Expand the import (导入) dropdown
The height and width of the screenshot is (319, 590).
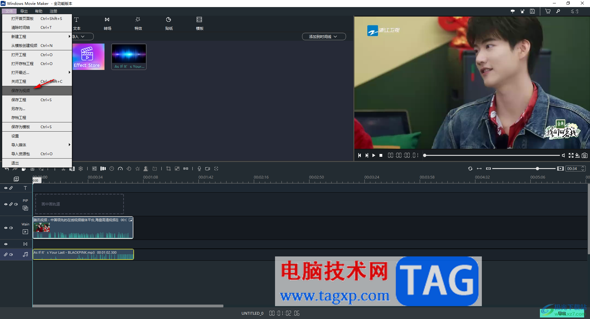point(82,37)
